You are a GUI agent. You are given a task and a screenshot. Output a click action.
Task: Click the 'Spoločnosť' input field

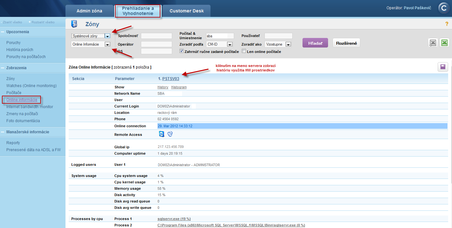click(x=157, y=36)
